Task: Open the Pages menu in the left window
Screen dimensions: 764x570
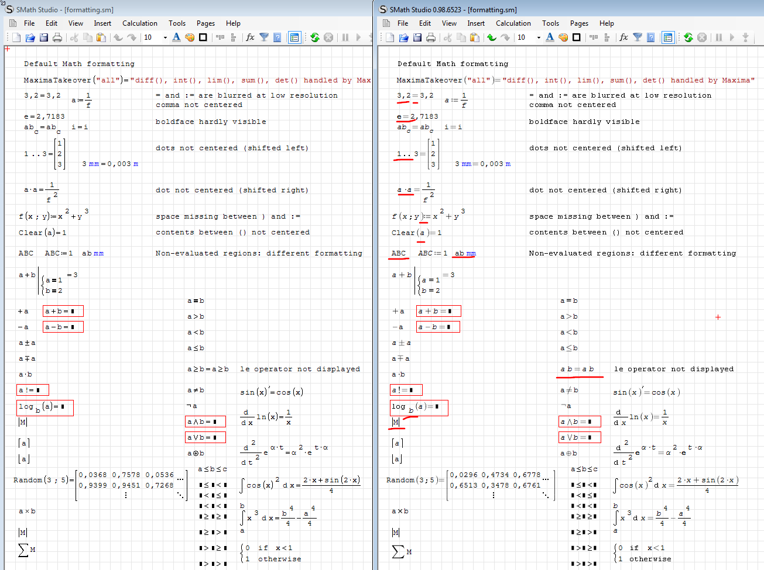Action: click(205, 23)
